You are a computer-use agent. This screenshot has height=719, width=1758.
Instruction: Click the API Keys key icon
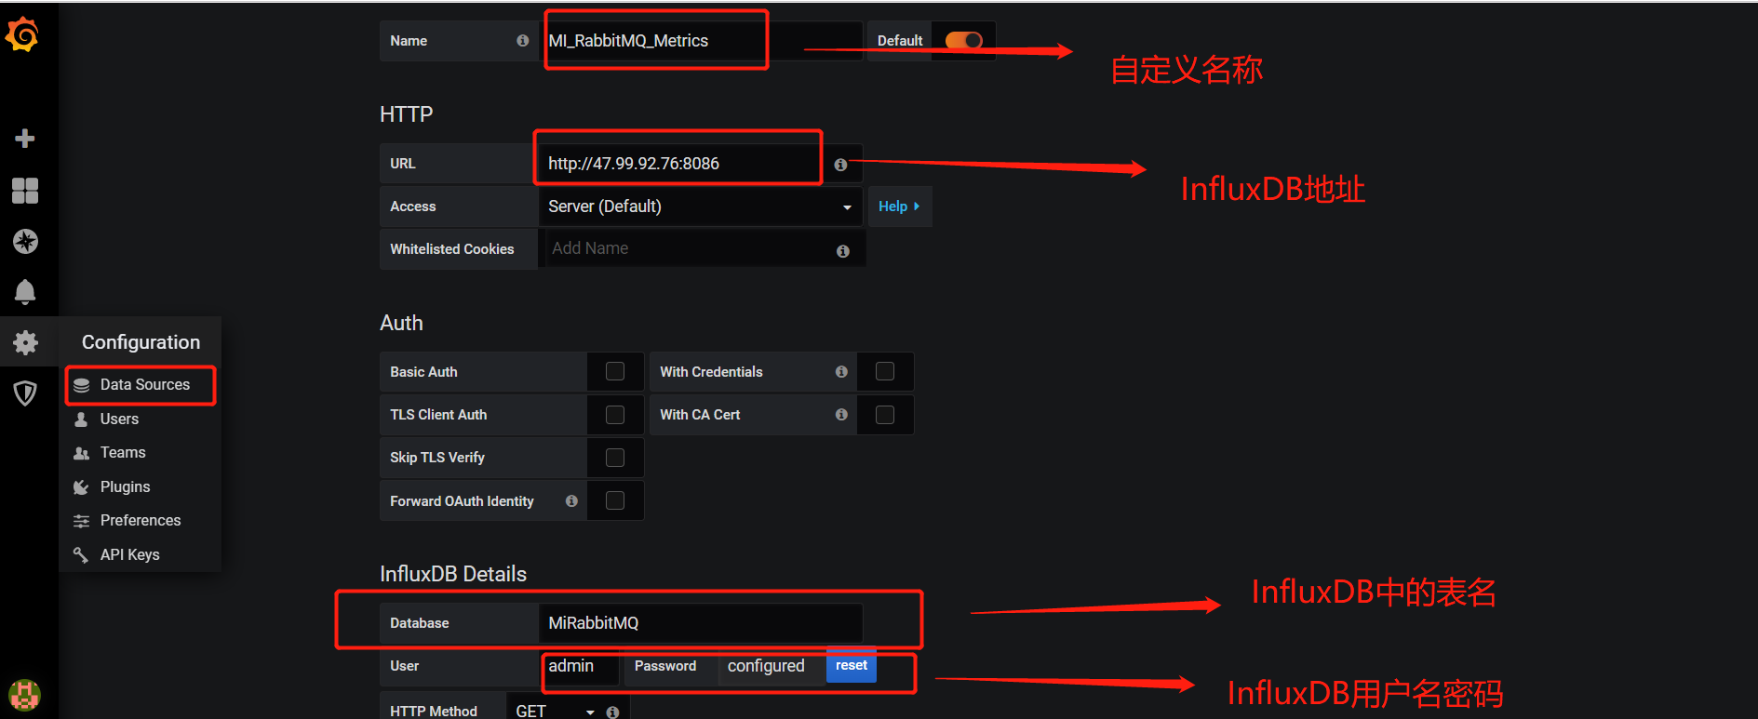82,555
